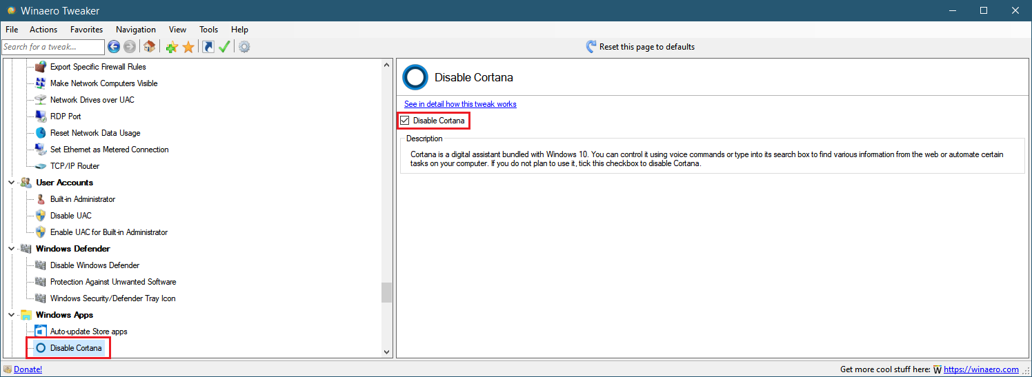Open Network Drives over UAC tweak

(x=92, y=100)
